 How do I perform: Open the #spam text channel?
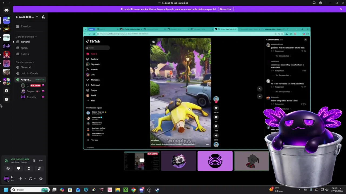tap(30, 48)
